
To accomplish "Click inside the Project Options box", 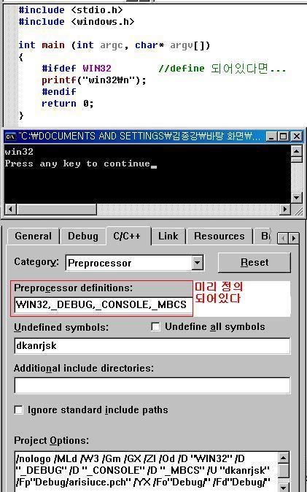I will (x=146, y=472).
